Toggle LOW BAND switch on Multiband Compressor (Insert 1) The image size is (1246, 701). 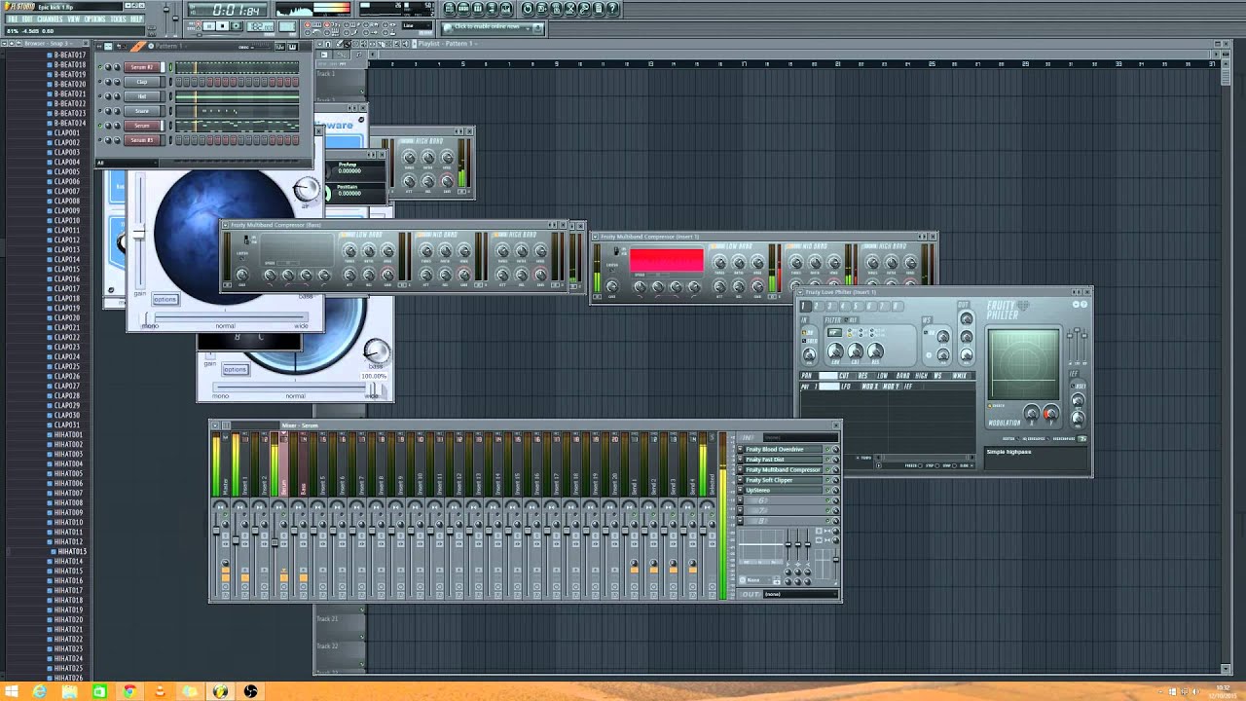coord(718,246)
